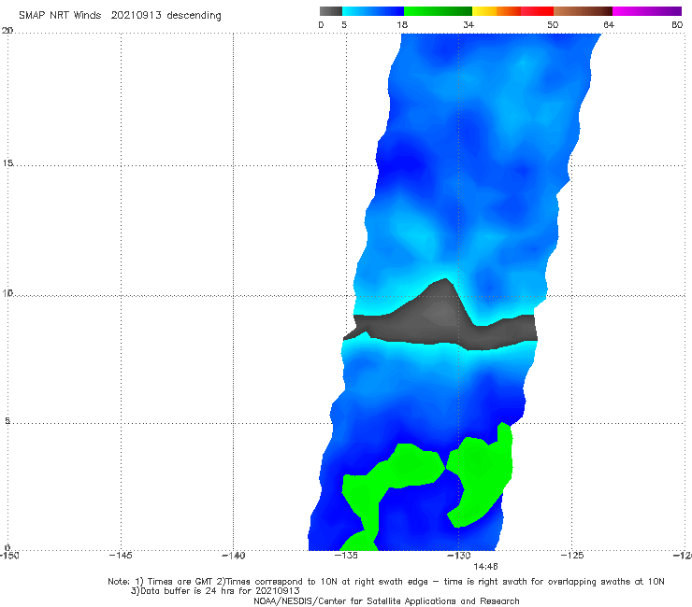Click the magenta segment of the color bar
Viewport: 692px width, 607px height.
(x=647, y=11)
